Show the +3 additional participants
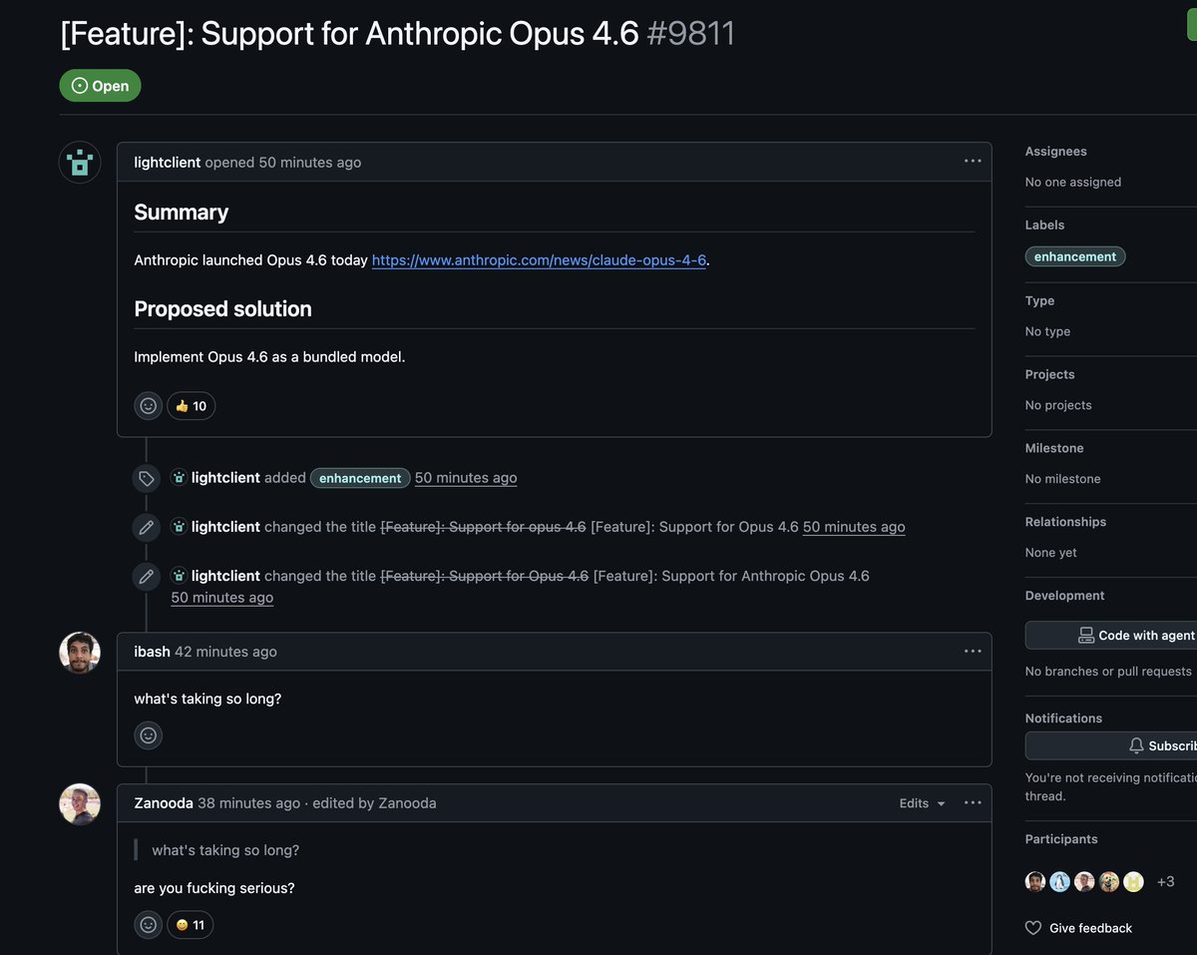This screenshot has height=955, width=1197. [1165, 882]
